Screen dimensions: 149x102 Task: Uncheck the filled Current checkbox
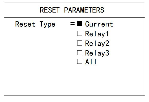tap(80, 24)
